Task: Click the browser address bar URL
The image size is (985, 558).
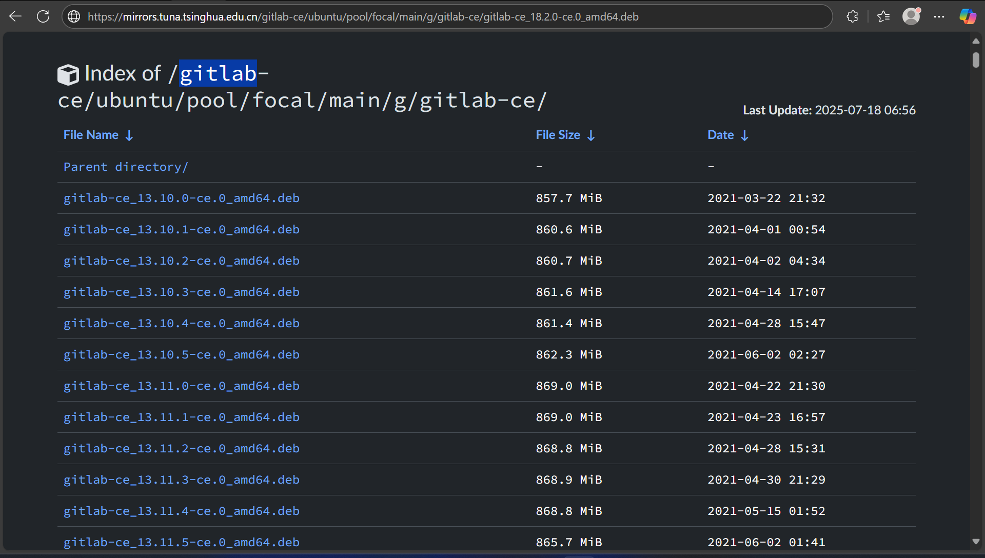Action: [x=363, y=17]
